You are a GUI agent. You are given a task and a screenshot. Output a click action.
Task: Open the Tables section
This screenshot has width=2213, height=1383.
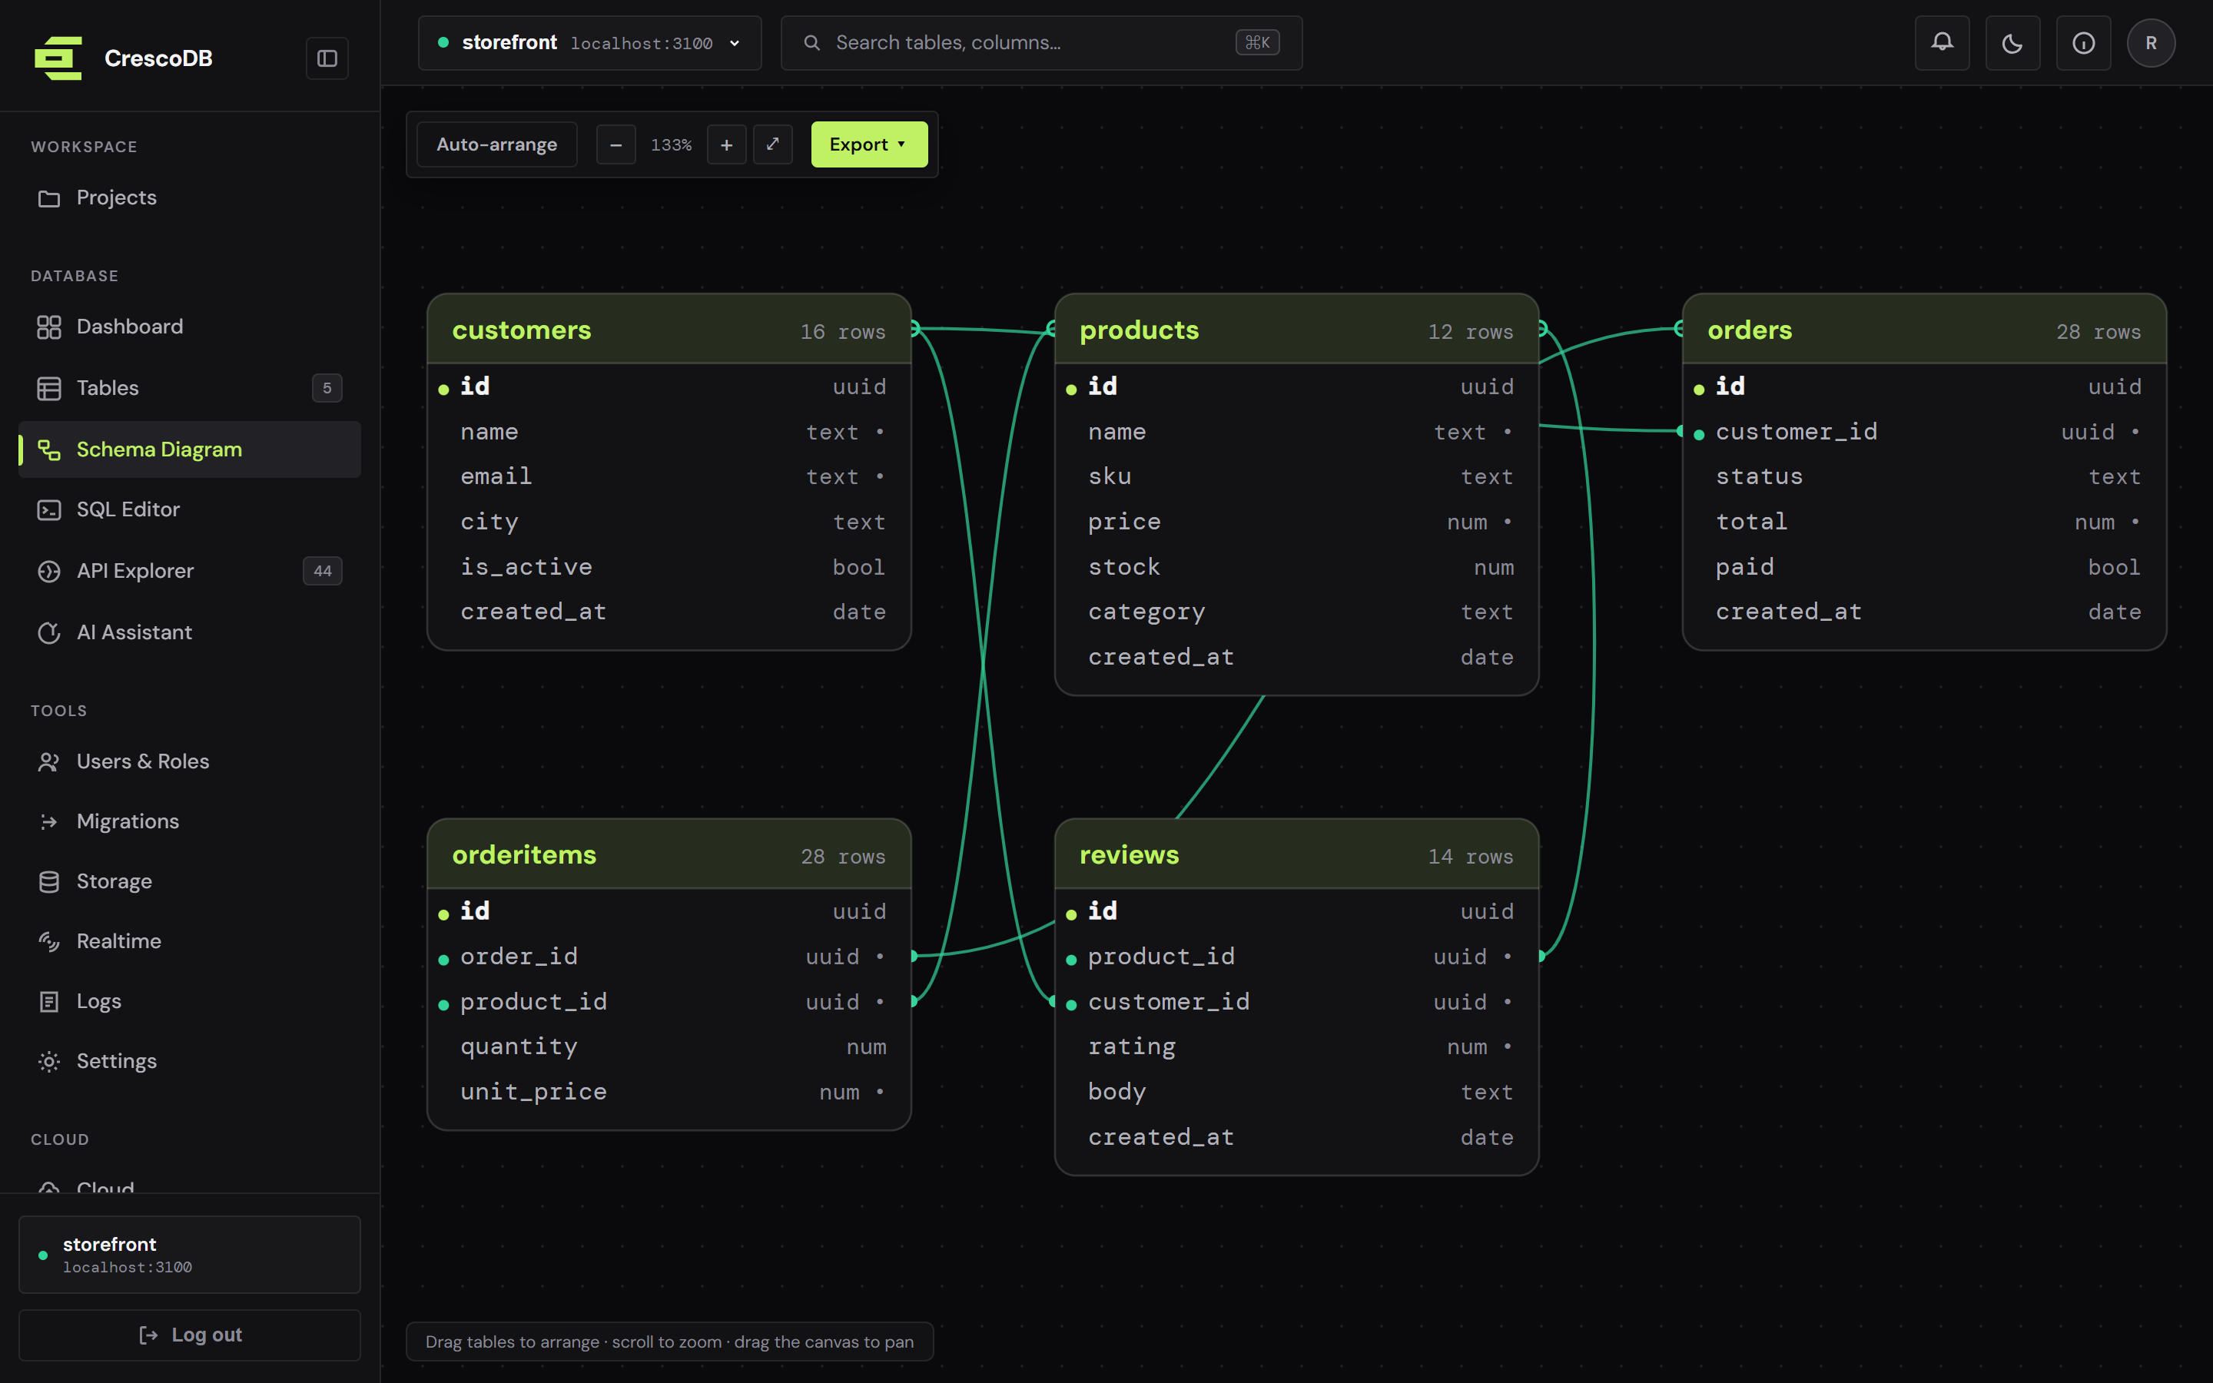pyautogui.click(x=189, y=388)
